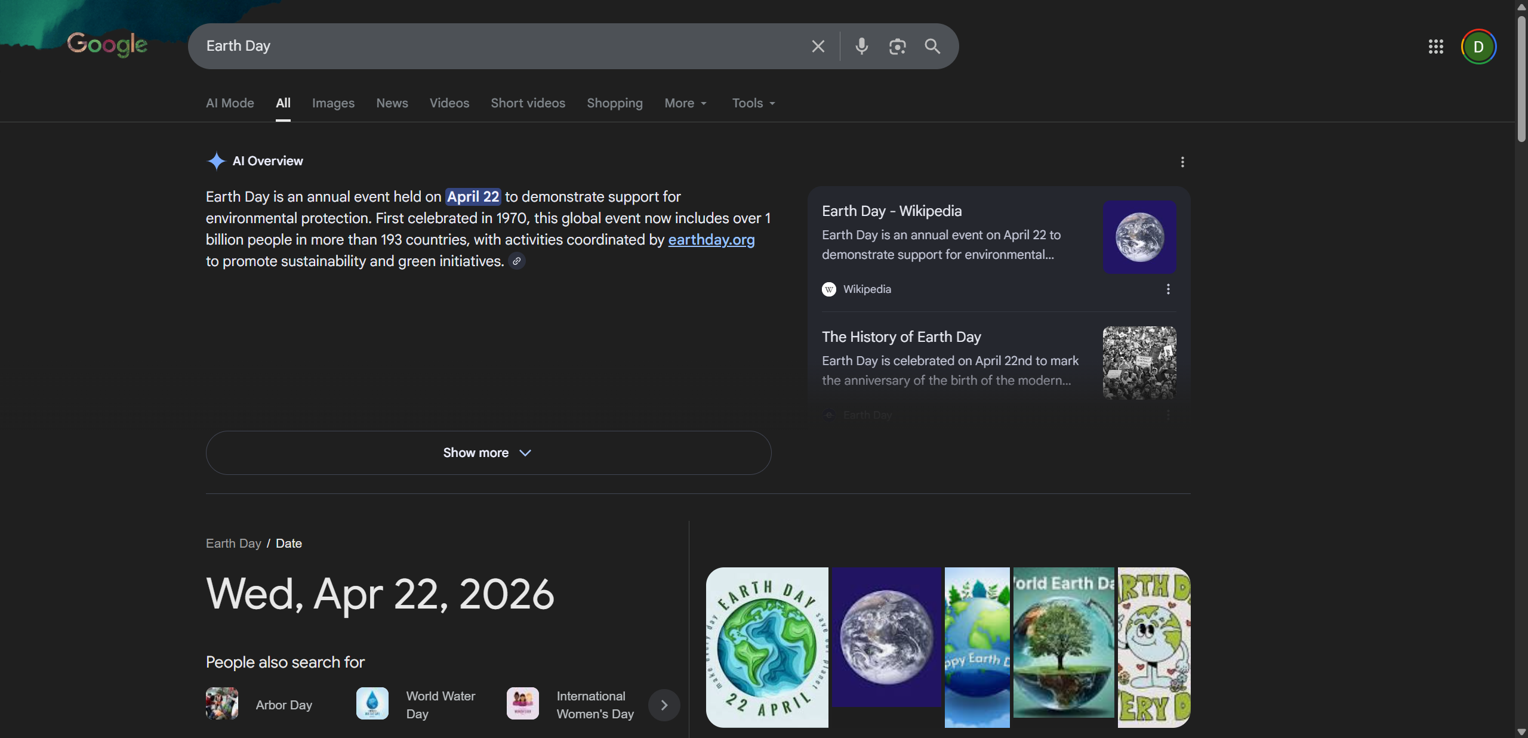The width and height of the screenshot is (1528, 738).
Task: Open three-dot menu for Wikipedia source
Action: tap(1167, 289)
